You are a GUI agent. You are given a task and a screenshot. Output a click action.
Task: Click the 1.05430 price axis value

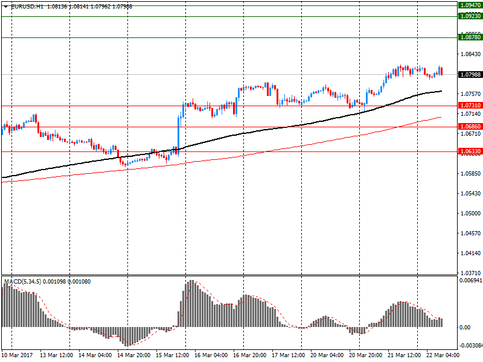point(470,193)
